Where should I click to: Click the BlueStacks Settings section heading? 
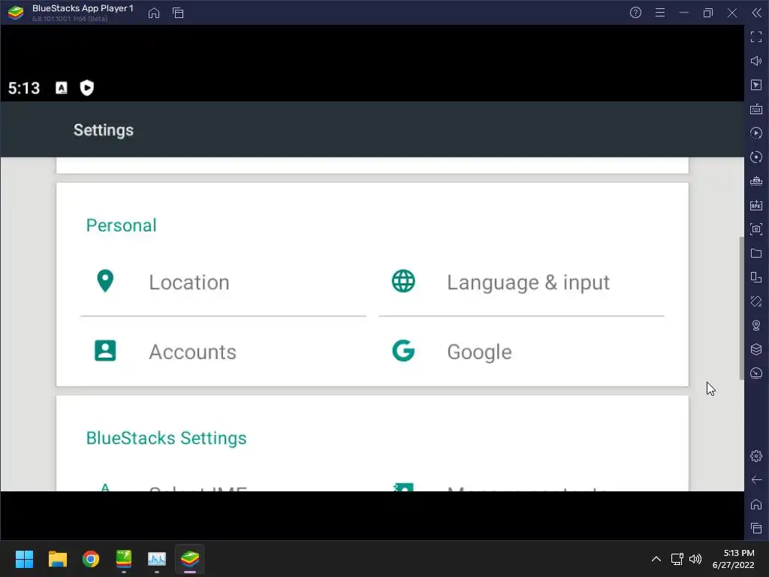coord(166,438)
